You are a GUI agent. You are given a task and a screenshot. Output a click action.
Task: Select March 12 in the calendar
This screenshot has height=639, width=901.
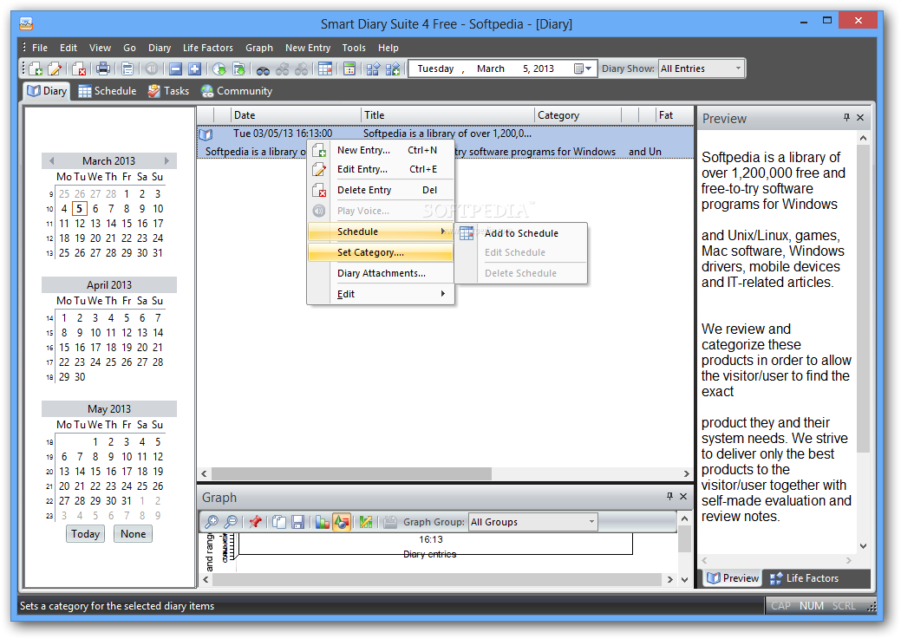point(80,224)
